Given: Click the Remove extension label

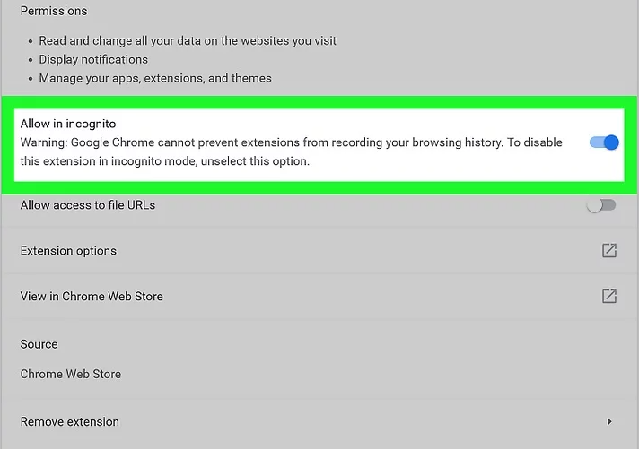Looking at the screenshot, I should [x=70, y=421].
